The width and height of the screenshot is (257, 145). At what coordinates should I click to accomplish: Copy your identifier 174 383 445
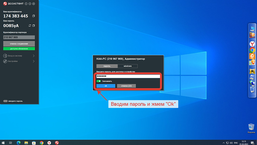pyautogui.click(x=34, y=16)
